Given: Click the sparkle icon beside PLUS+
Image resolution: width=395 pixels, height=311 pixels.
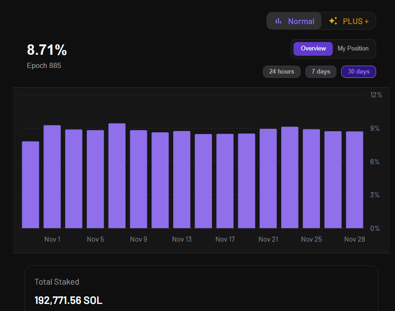Looking at the screenshot, I should point(333,21).
